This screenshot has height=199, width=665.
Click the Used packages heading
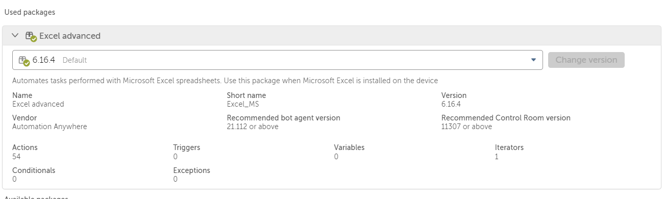[30, 12]
